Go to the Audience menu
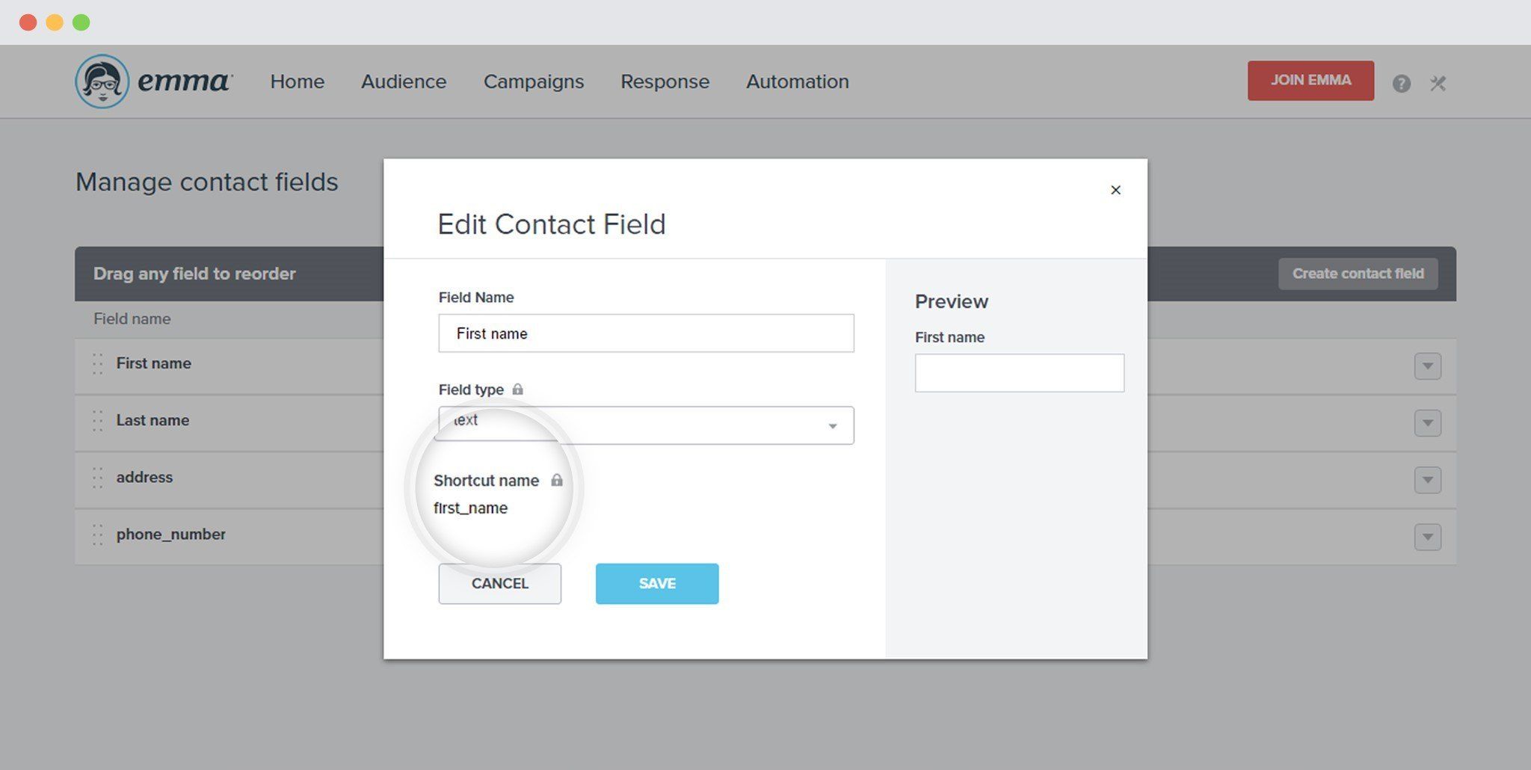The width and height of the screenshot is (1531, 770). coord(404,81)
